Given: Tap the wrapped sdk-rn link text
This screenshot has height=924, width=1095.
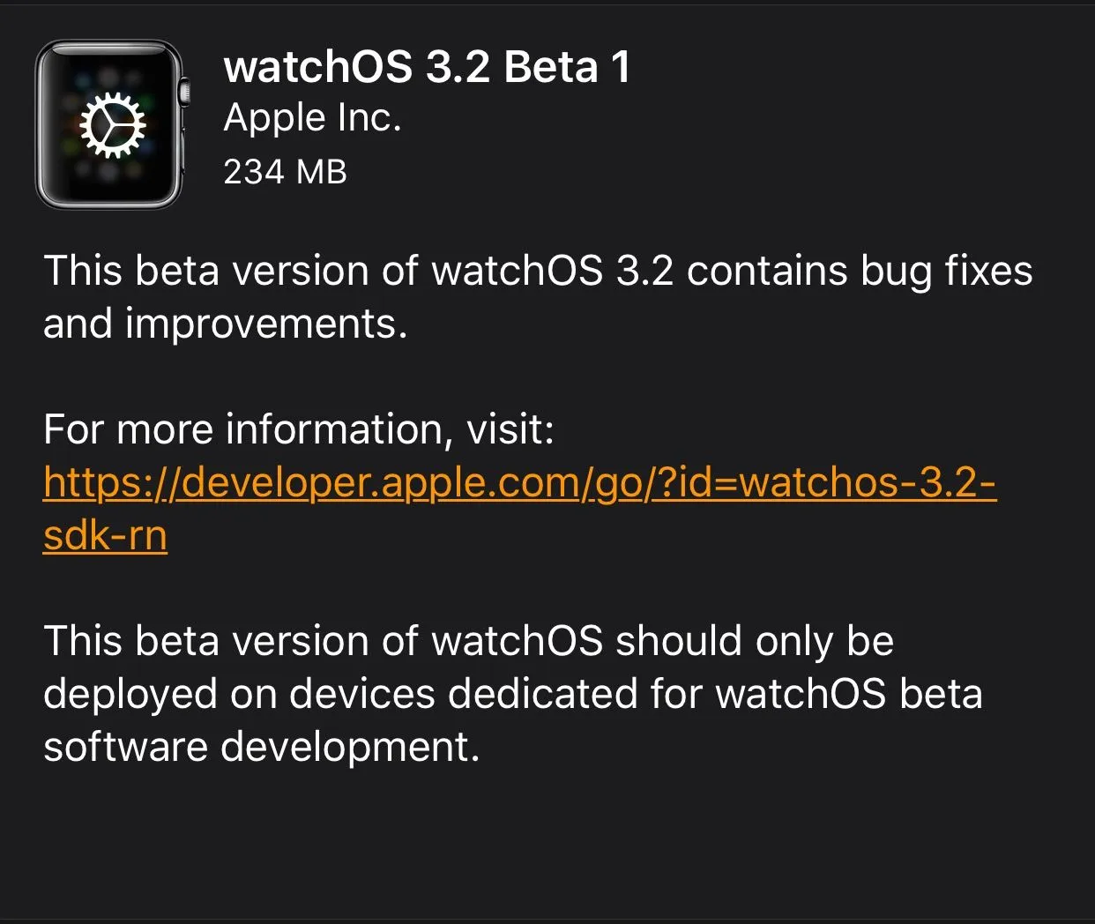Looking at the screenshot, I should [105, 535].
